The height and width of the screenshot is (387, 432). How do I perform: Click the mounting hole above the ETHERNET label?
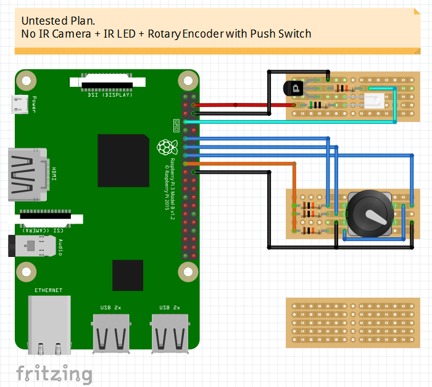coord(27,272)
